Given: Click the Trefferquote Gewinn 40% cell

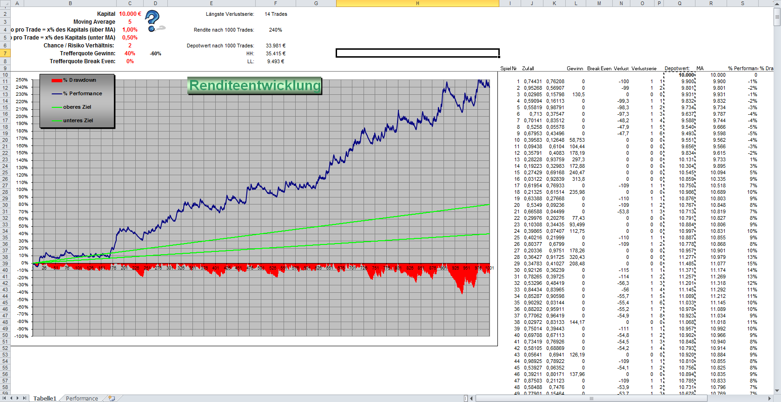Looking at the screenshot, I should (x=130, y=53).
